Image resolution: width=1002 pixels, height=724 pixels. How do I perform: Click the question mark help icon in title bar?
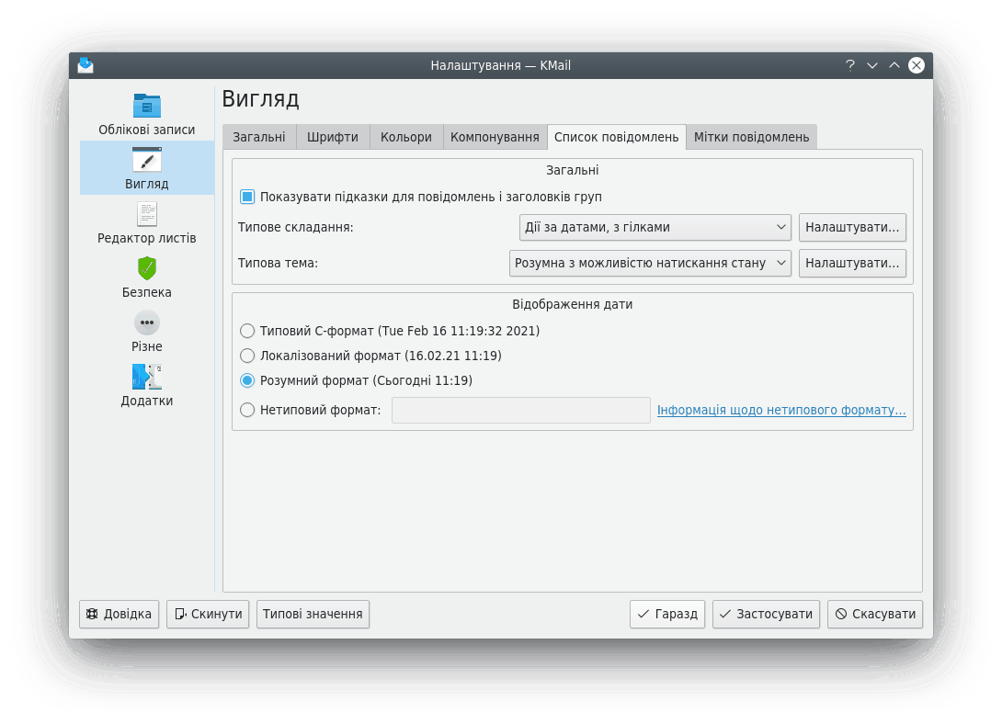pos(850,65)
